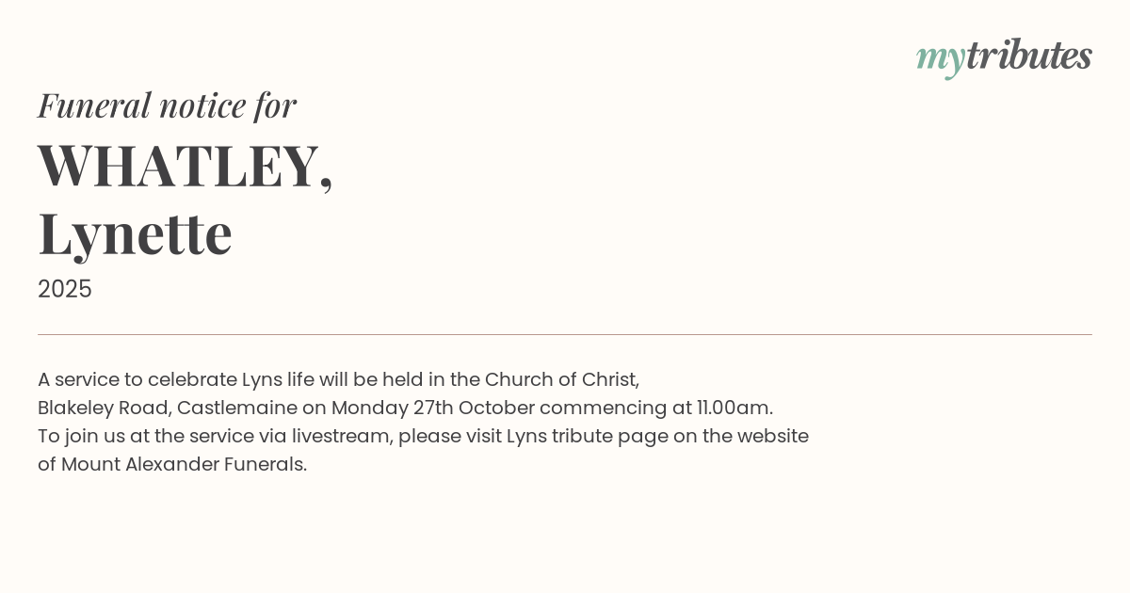Click the "Funeral notice for" heading
This screenshot has width=1130, height=593.
pos(167,104)
